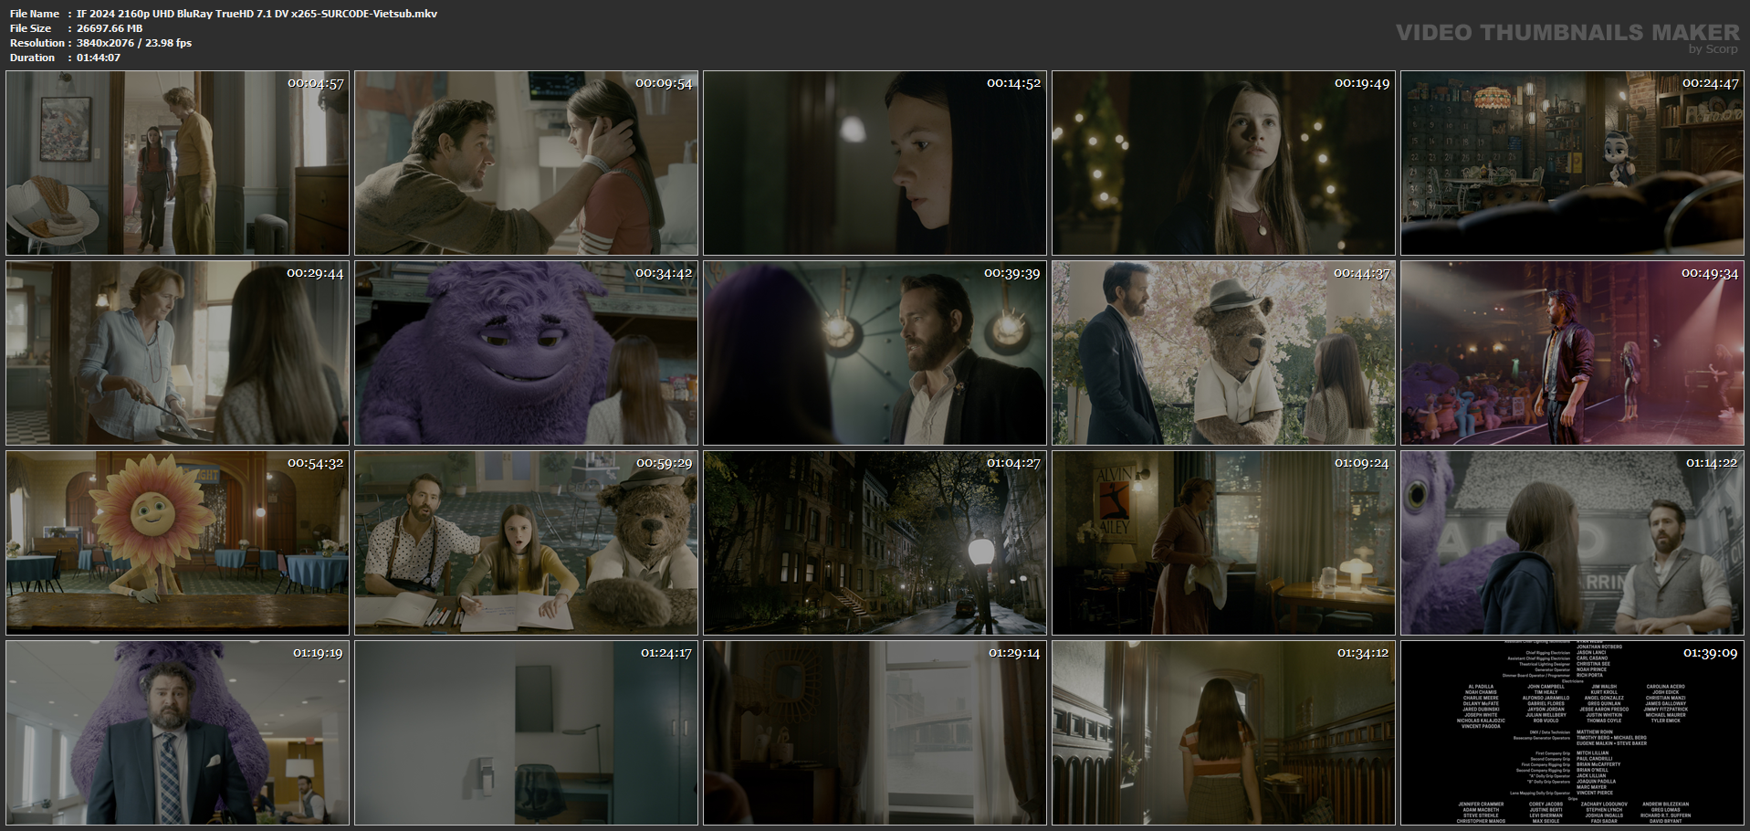Select sunflower character thumbnail at 00:54:32
1750x831 pixels.
177,542
